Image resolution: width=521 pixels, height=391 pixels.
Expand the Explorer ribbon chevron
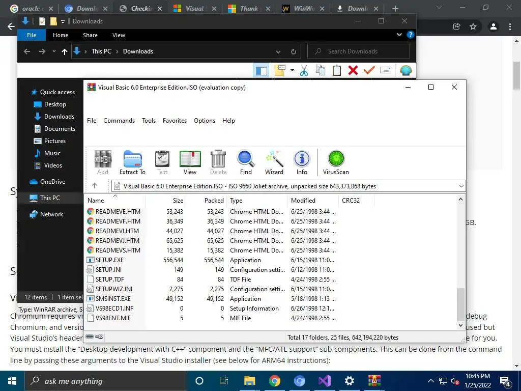399,35
